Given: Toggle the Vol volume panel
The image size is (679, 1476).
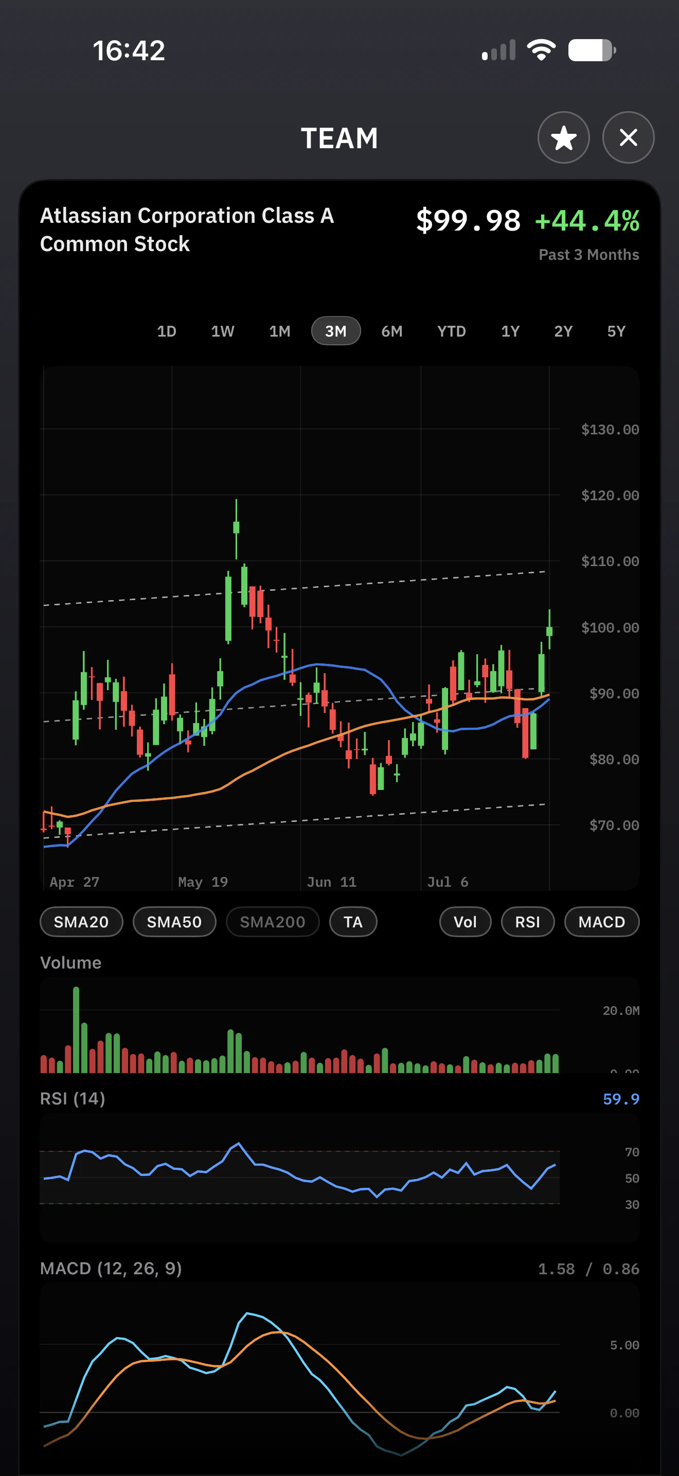Looking at the screenshot, I should point(466,922).
